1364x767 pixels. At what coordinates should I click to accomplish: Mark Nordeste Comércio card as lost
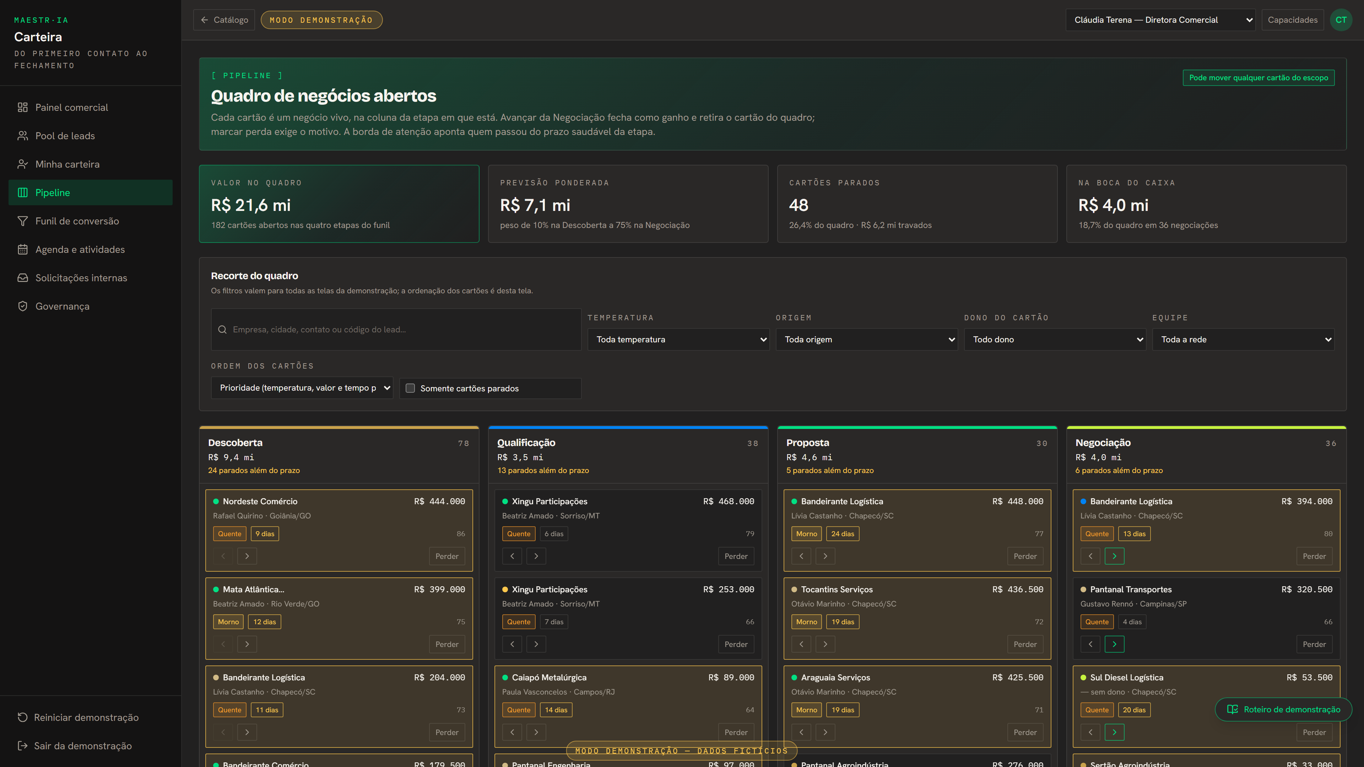pyautogui.click(x=447, y=556)
